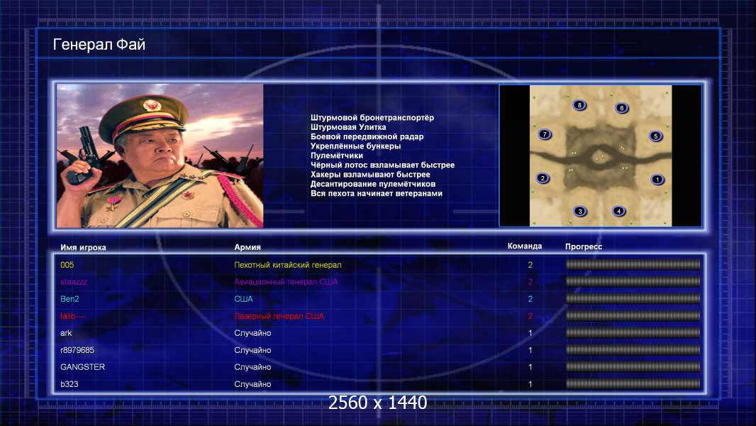Click start position marker 3 on minimap

coord(580,211)
